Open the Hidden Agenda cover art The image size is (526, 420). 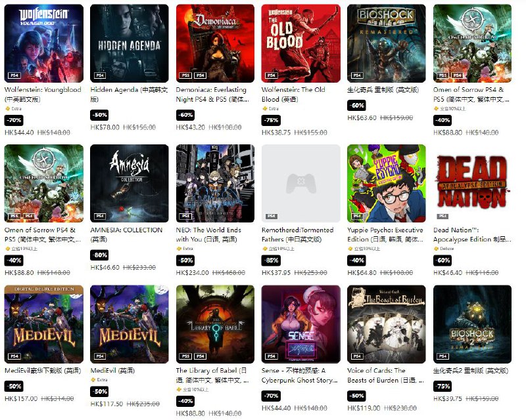(130, 43)
